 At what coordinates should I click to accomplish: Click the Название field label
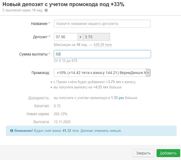point(39,24)
